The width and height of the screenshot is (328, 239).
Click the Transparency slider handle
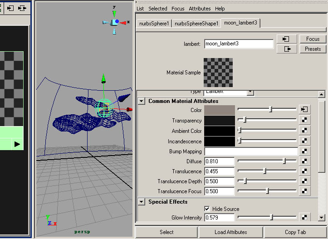click(245, 120)
